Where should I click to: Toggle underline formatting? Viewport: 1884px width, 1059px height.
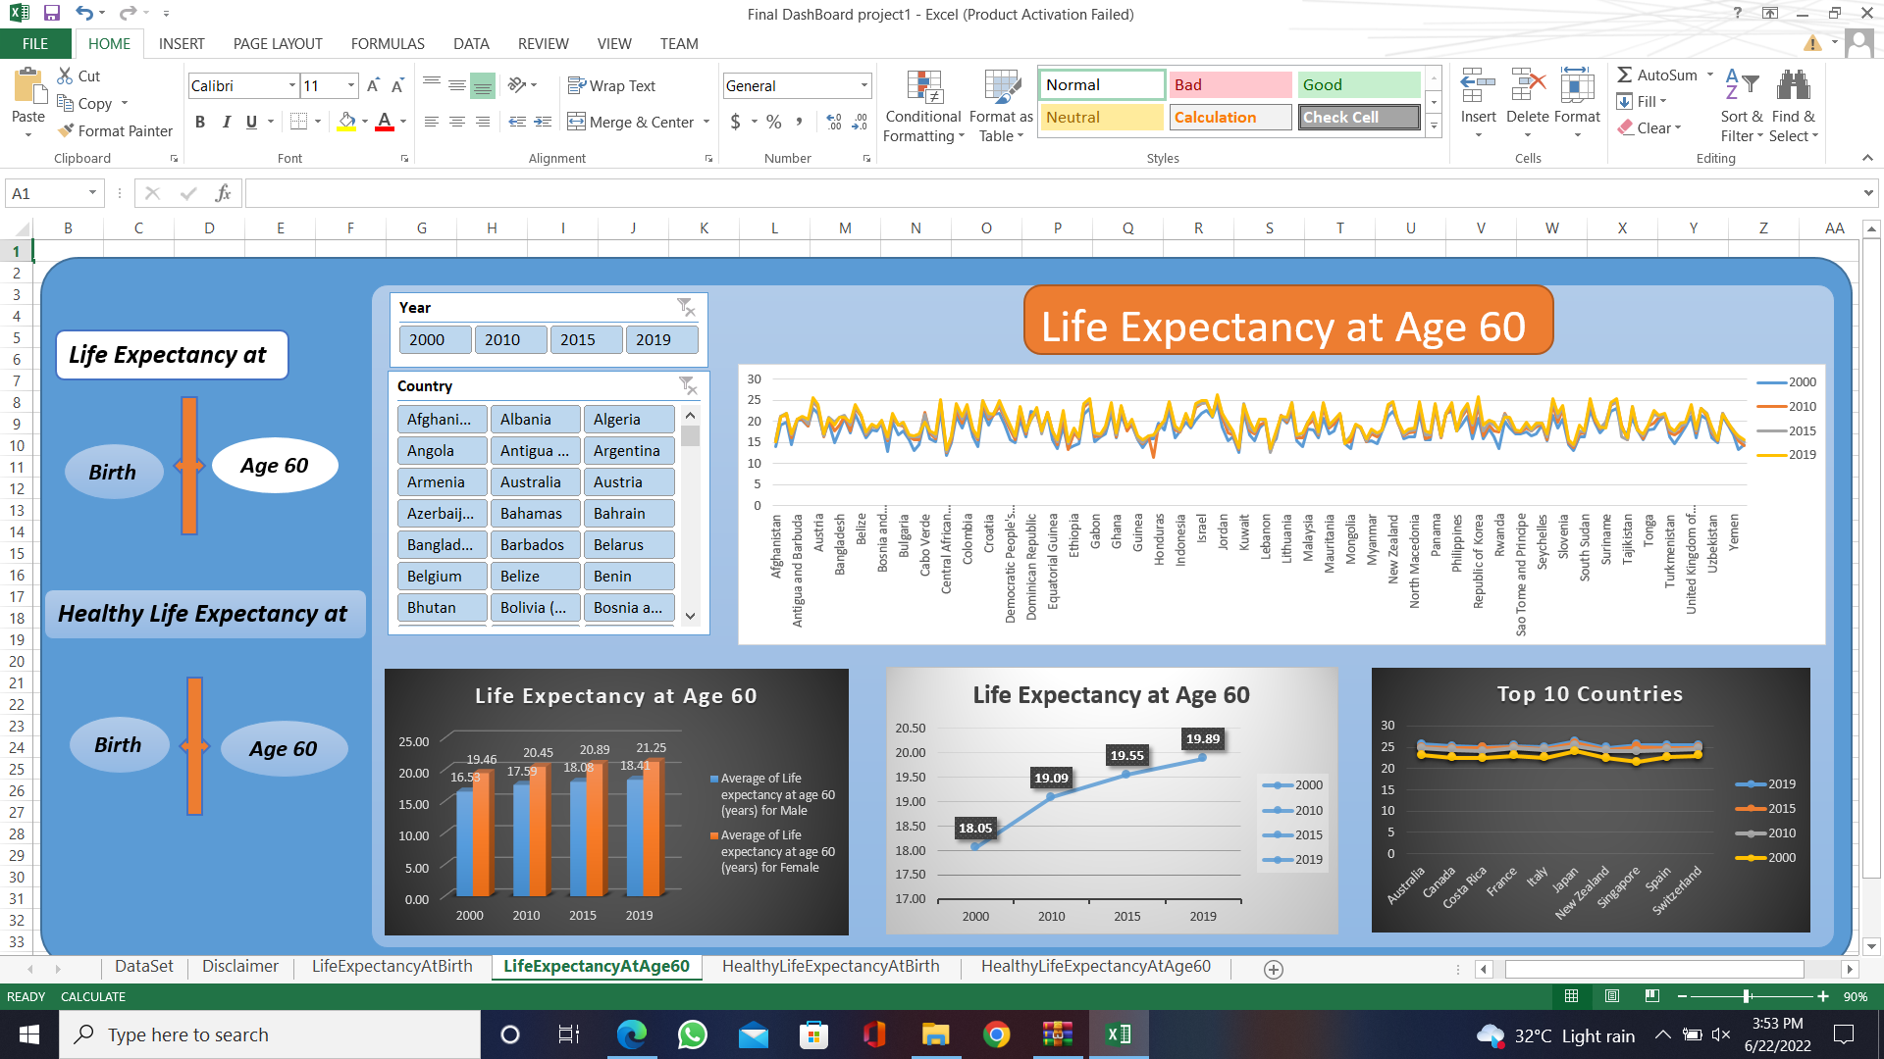click(252, 122)
